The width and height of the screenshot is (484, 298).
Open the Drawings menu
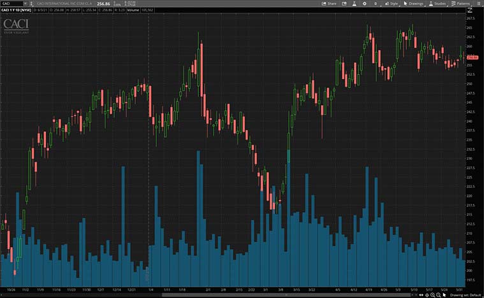point(414,3)
